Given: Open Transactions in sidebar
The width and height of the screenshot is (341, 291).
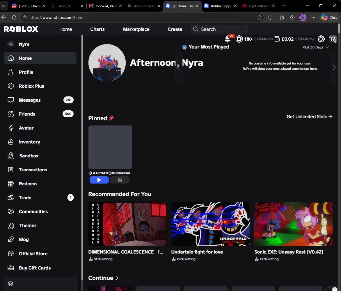Looking at the screenshot, I should [x=40, y=170].
